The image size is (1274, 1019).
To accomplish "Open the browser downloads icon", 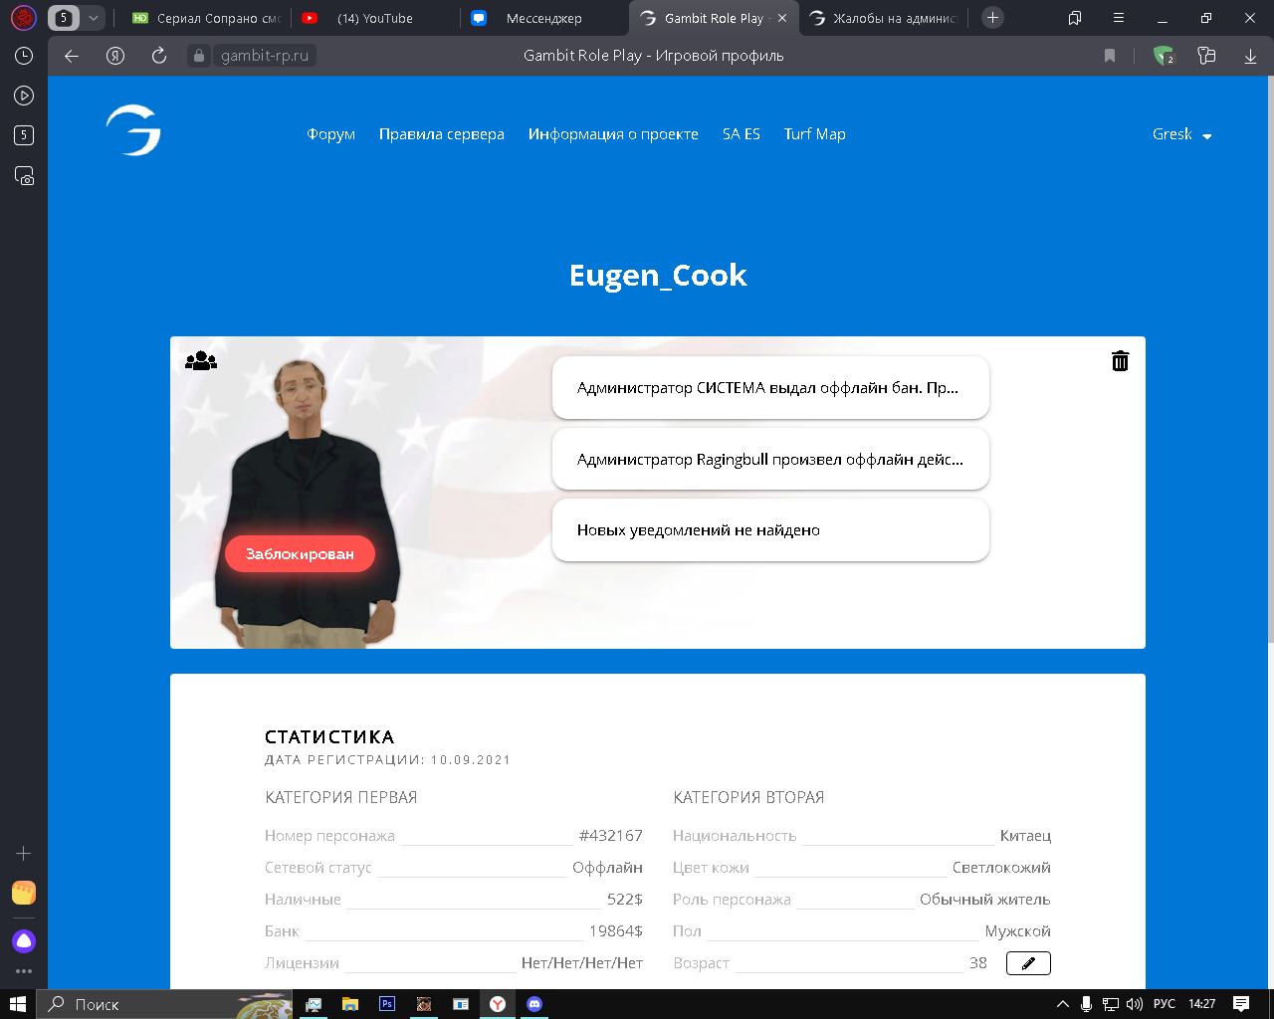I will click(1250, 56).
